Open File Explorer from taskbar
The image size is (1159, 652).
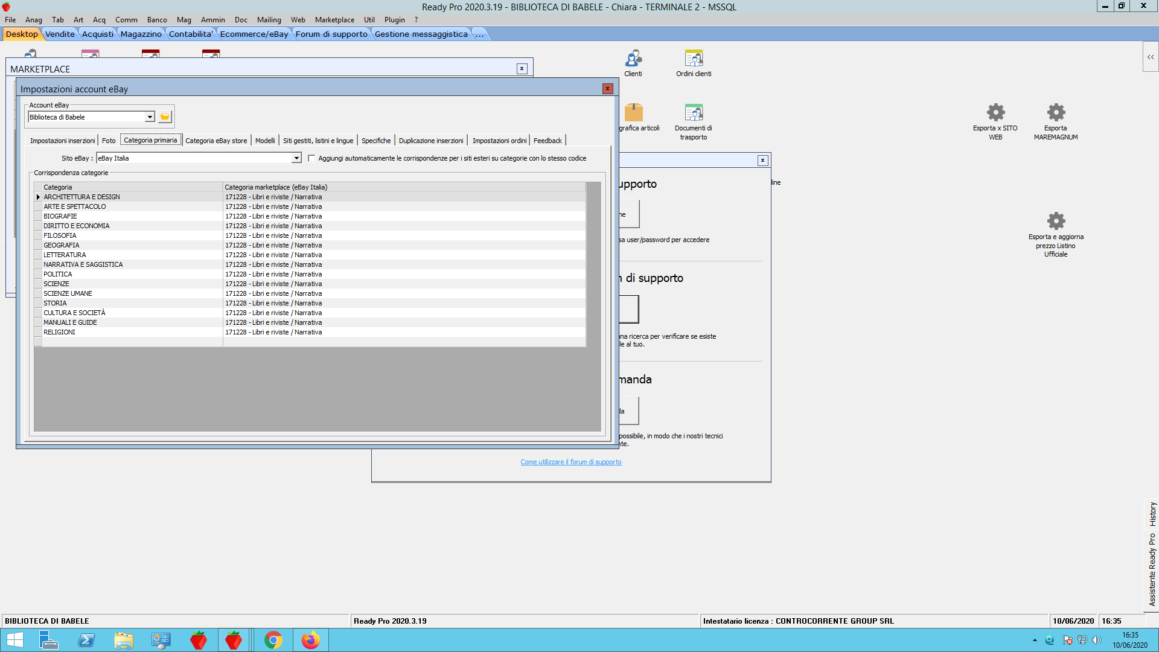point(124,640)
